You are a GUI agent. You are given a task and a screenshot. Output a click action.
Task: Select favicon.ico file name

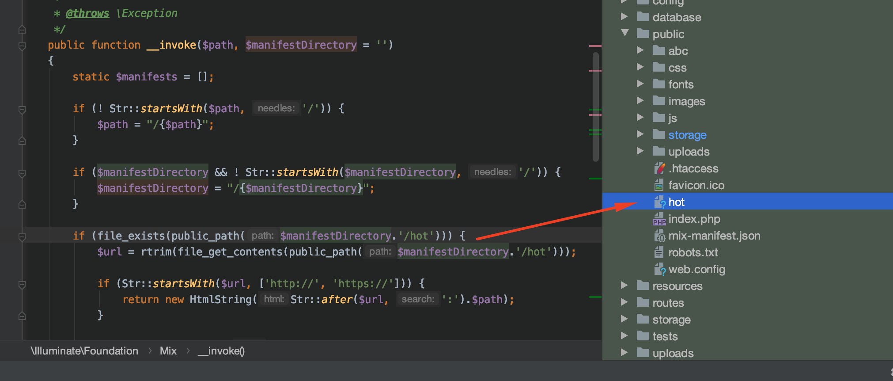click(x=696, y=185)
